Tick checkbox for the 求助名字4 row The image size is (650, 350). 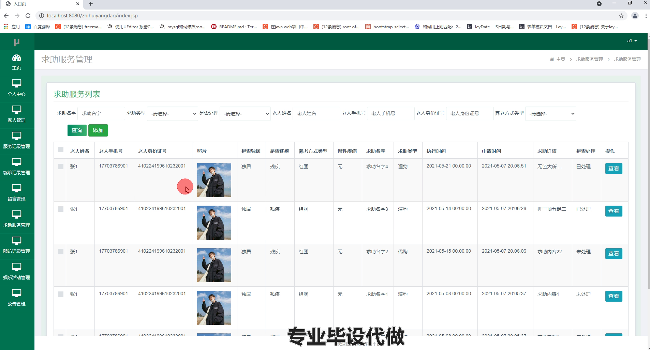tap(61, 166)
